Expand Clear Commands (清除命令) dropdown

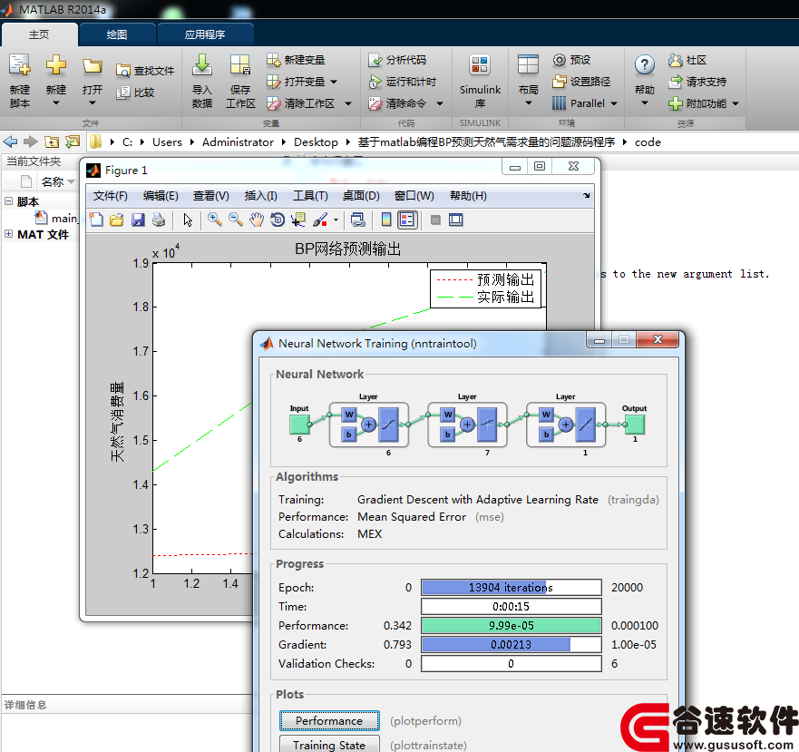[x=440, y=103]
